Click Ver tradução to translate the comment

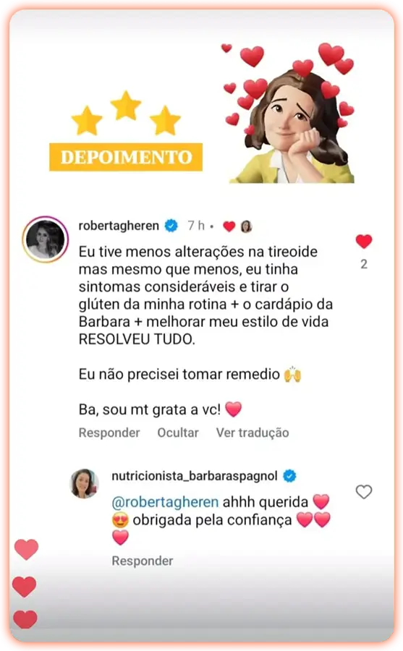pos(253,433)
